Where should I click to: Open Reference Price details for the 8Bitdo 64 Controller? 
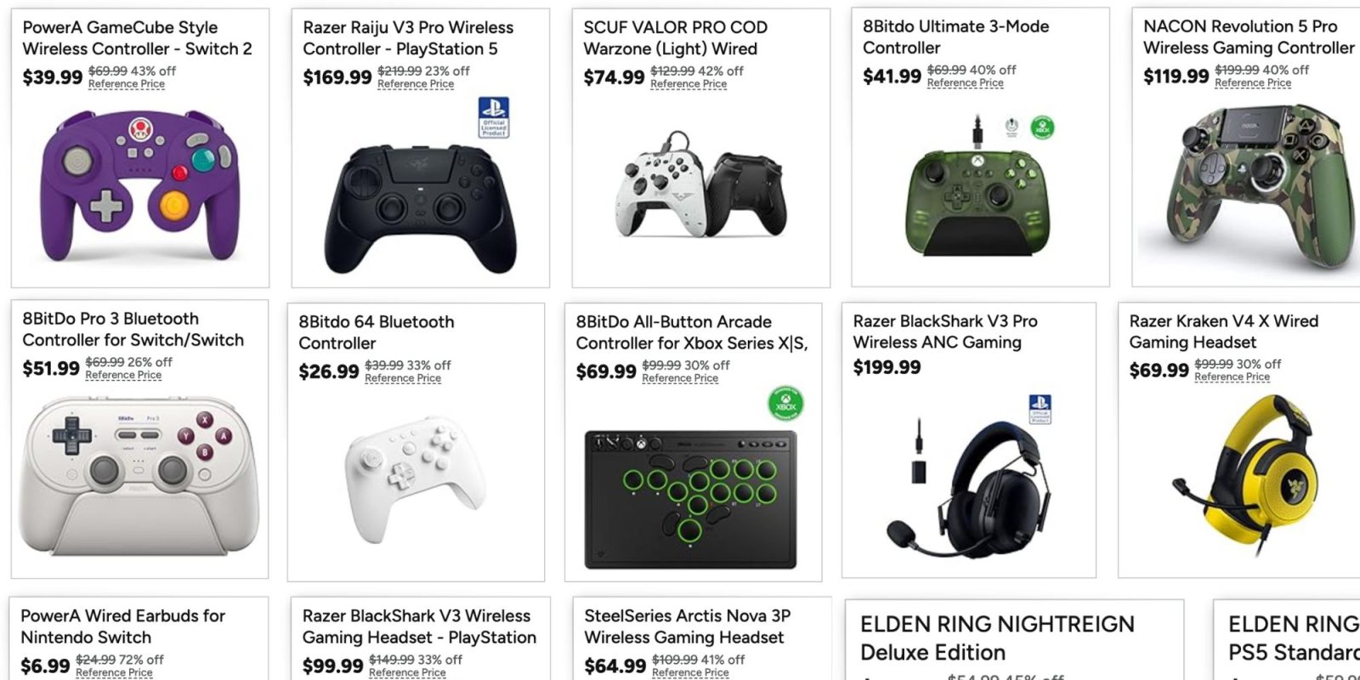(x=403, y=377)
